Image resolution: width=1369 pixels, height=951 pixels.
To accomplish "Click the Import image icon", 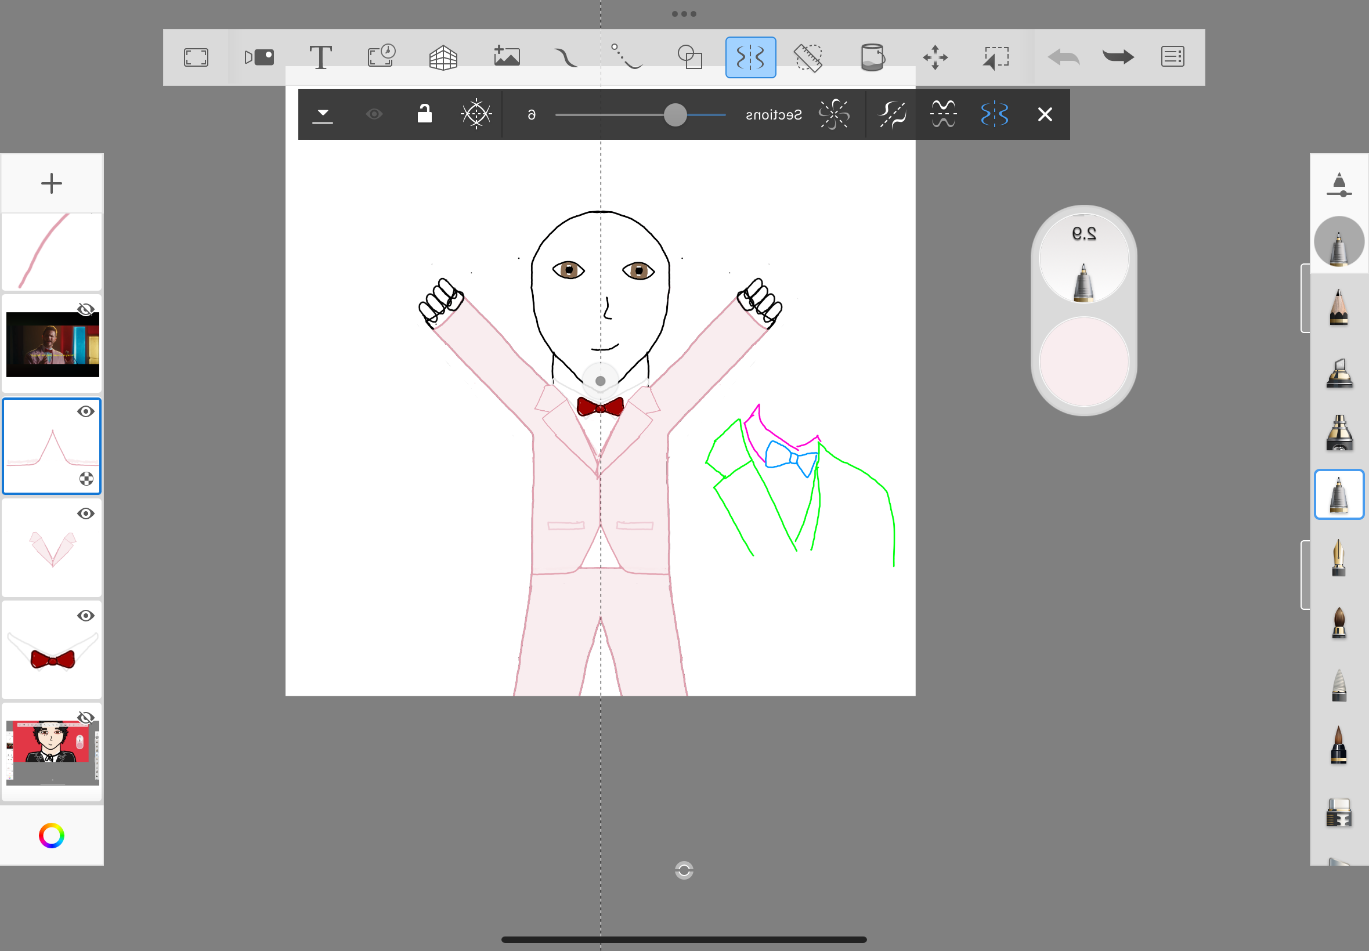I will tap(507, 57).
